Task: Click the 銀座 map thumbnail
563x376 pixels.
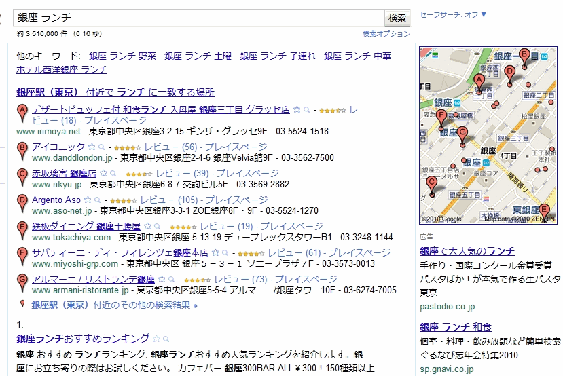Action: click(487, 135)
